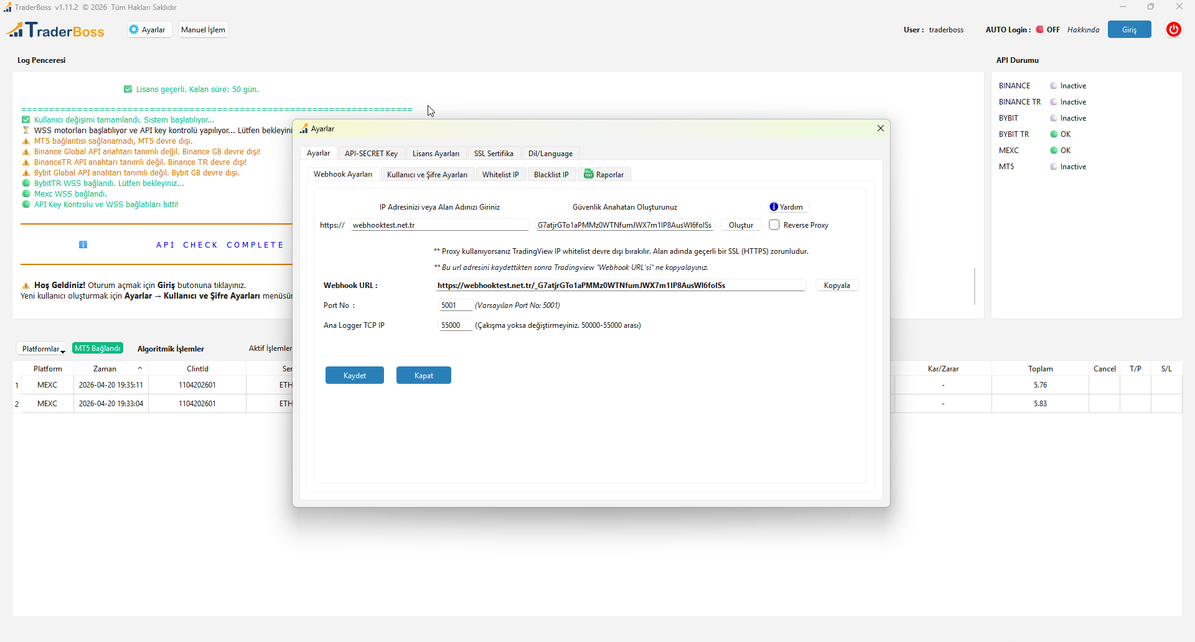The height and width of the screenshot is (642, 1195).
Task: Click the warning icon beside MT5 bağlantısı
Action: pos(26,141)
